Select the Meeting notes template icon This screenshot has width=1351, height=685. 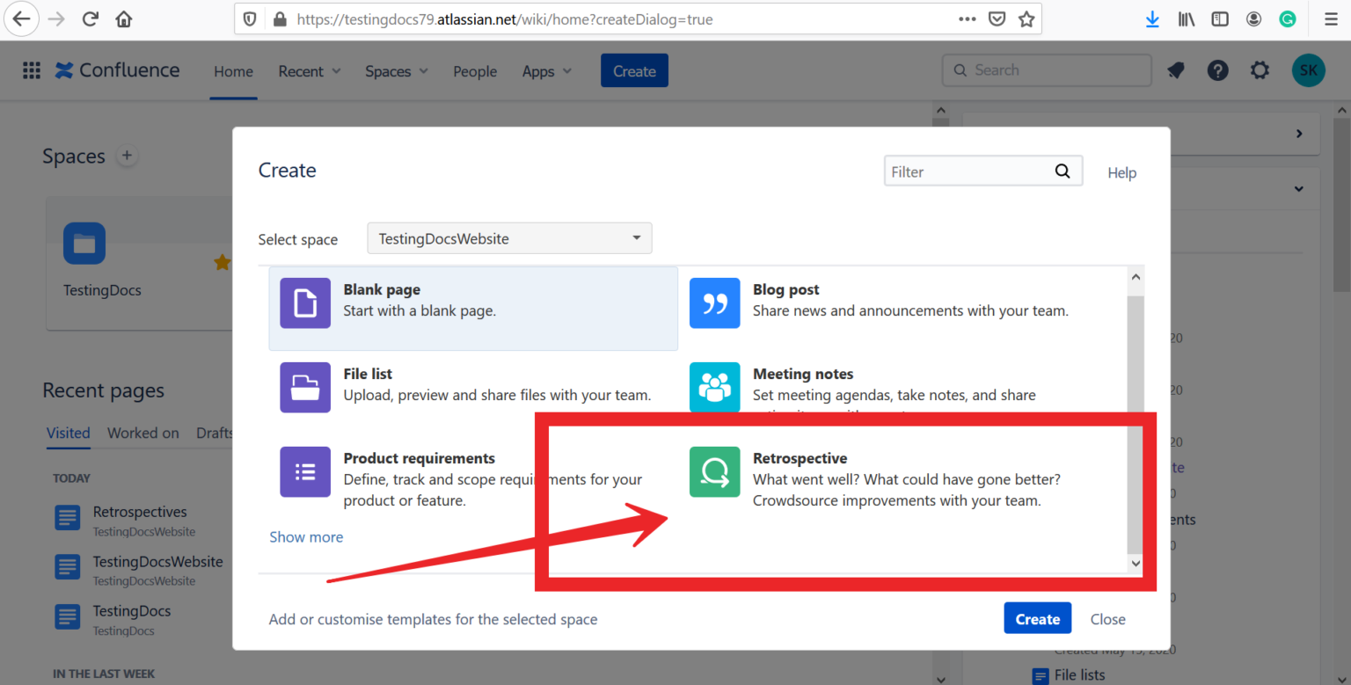(x=714, y=387)
